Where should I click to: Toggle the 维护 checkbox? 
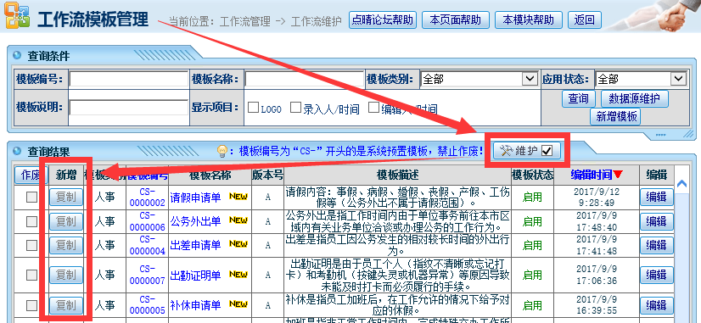click(x=547, y=152)
